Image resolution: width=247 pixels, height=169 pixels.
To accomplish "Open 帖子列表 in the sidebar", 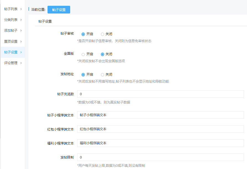I will [x=11, y=9].
